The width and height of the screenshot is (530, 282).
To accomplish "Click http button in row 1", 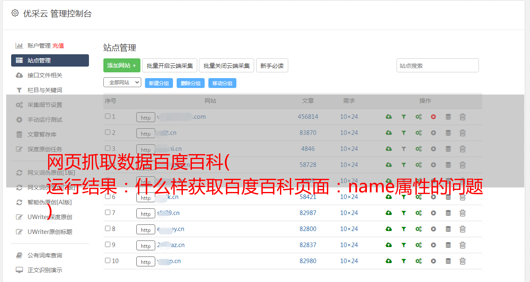I will click(146, 118).
